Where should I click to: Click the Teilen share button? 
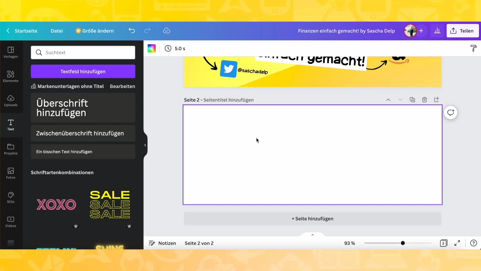pyautogui.click(x=462, y=31)
